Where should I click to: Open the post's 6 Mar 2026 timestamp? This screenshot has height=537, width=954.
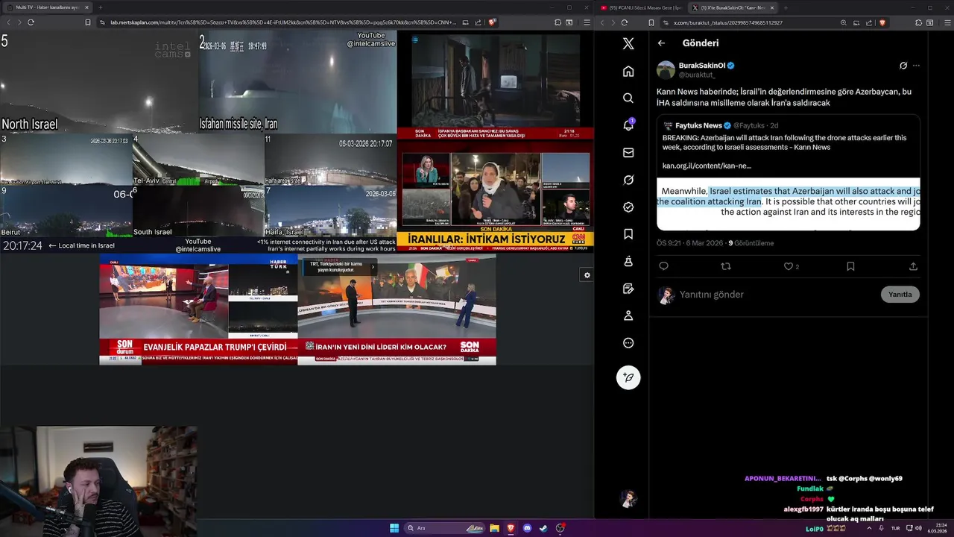point(689,243)
